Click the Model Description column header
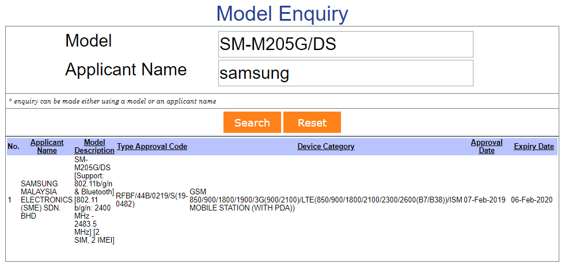 pos(94,147)
